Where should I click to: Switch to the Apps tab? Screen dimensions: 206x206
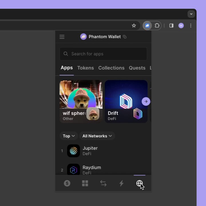click(x=67, y=68)
